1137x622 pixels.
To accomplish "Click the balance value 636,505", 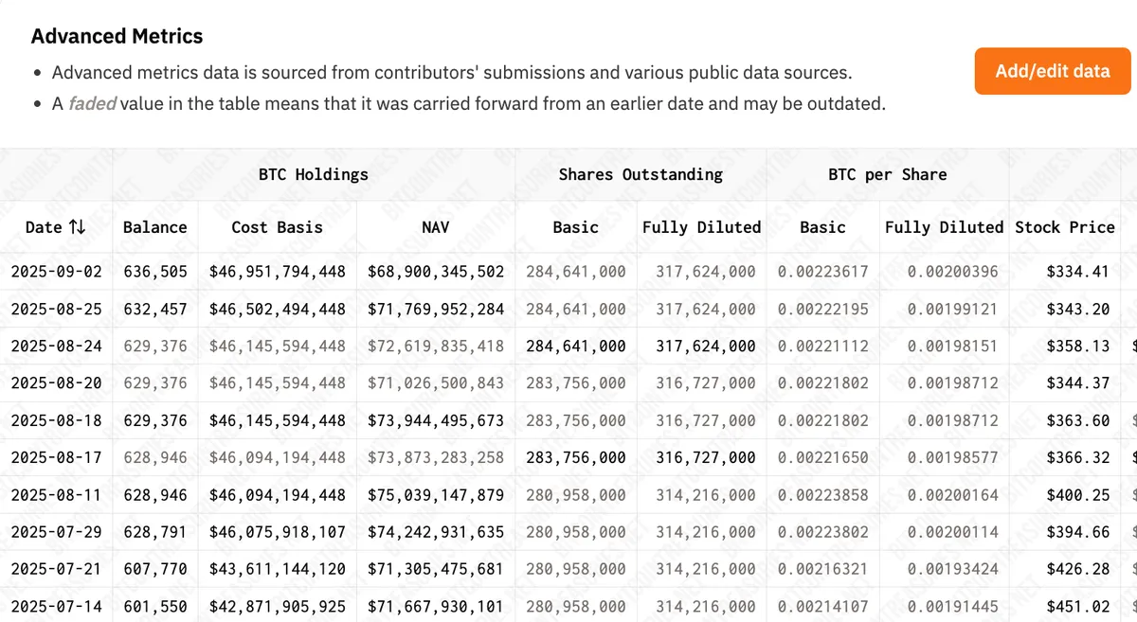I will pos(155,271).
